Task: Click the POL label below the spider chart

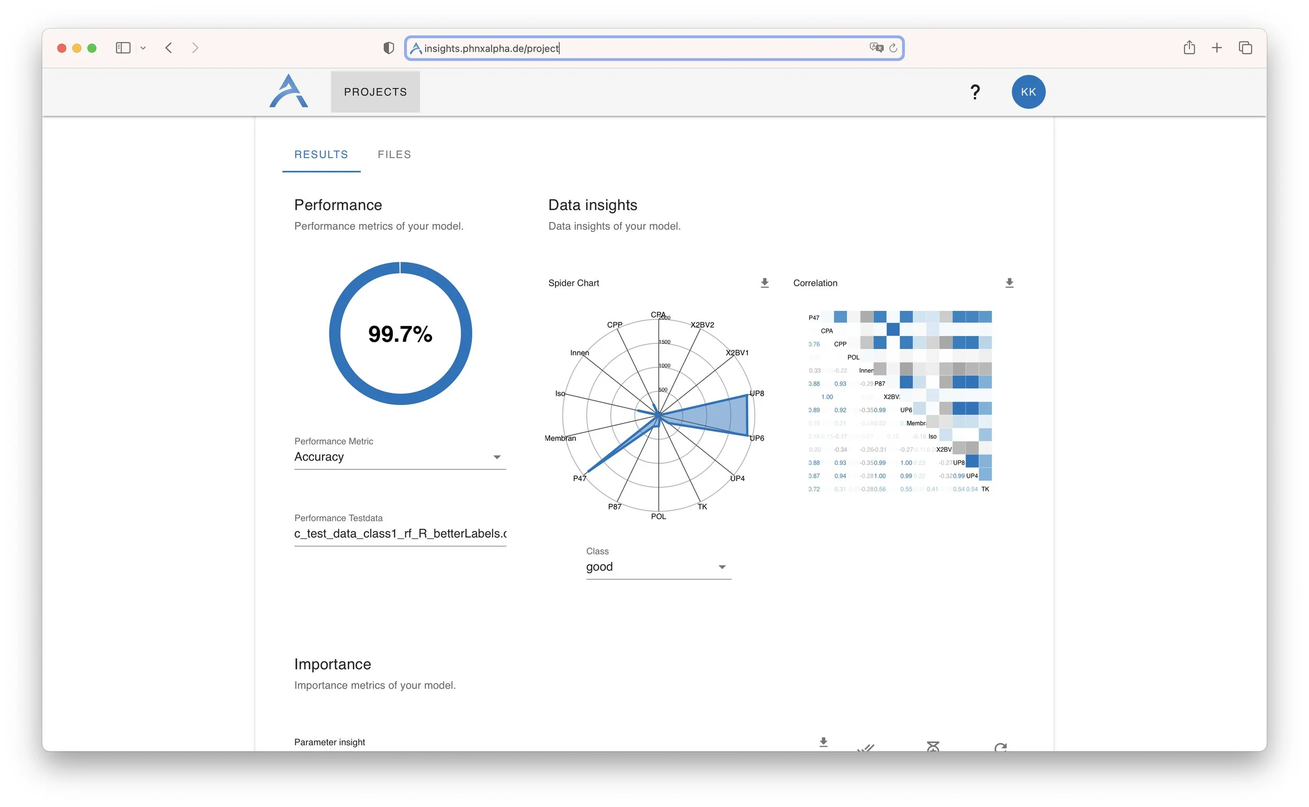Action: coord(658,516)
